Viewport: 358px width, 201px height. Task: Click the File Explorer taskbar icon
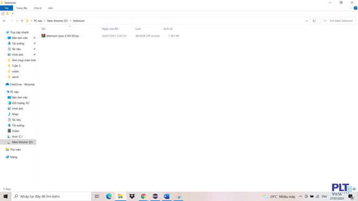coord(120,196)
